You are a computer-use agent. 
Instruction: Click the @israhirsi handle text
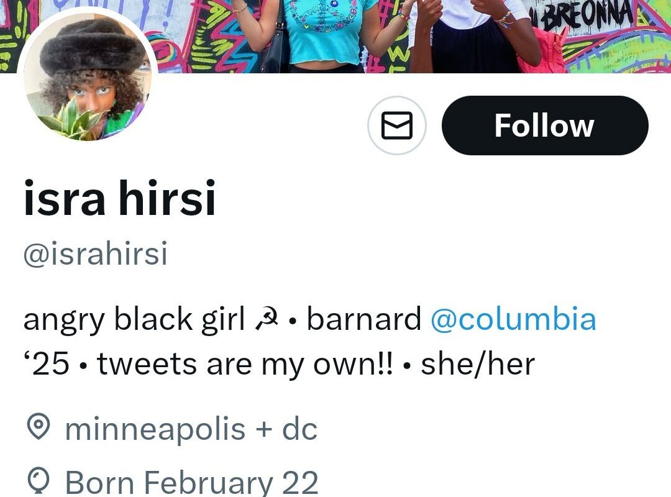tap(96, 254)
